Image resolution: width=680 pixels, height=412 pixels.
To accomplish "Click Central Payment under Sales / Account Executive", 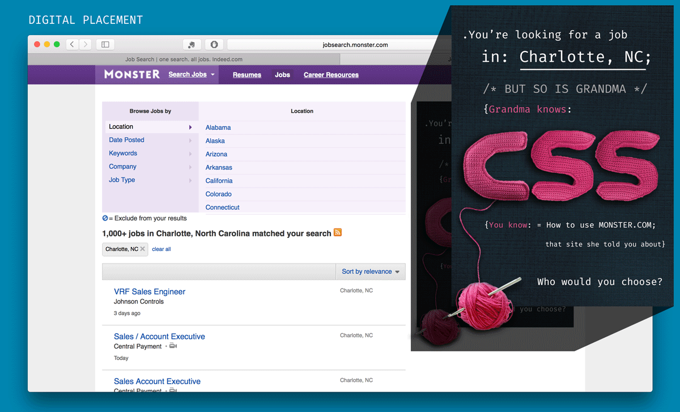I will point(138,346).
